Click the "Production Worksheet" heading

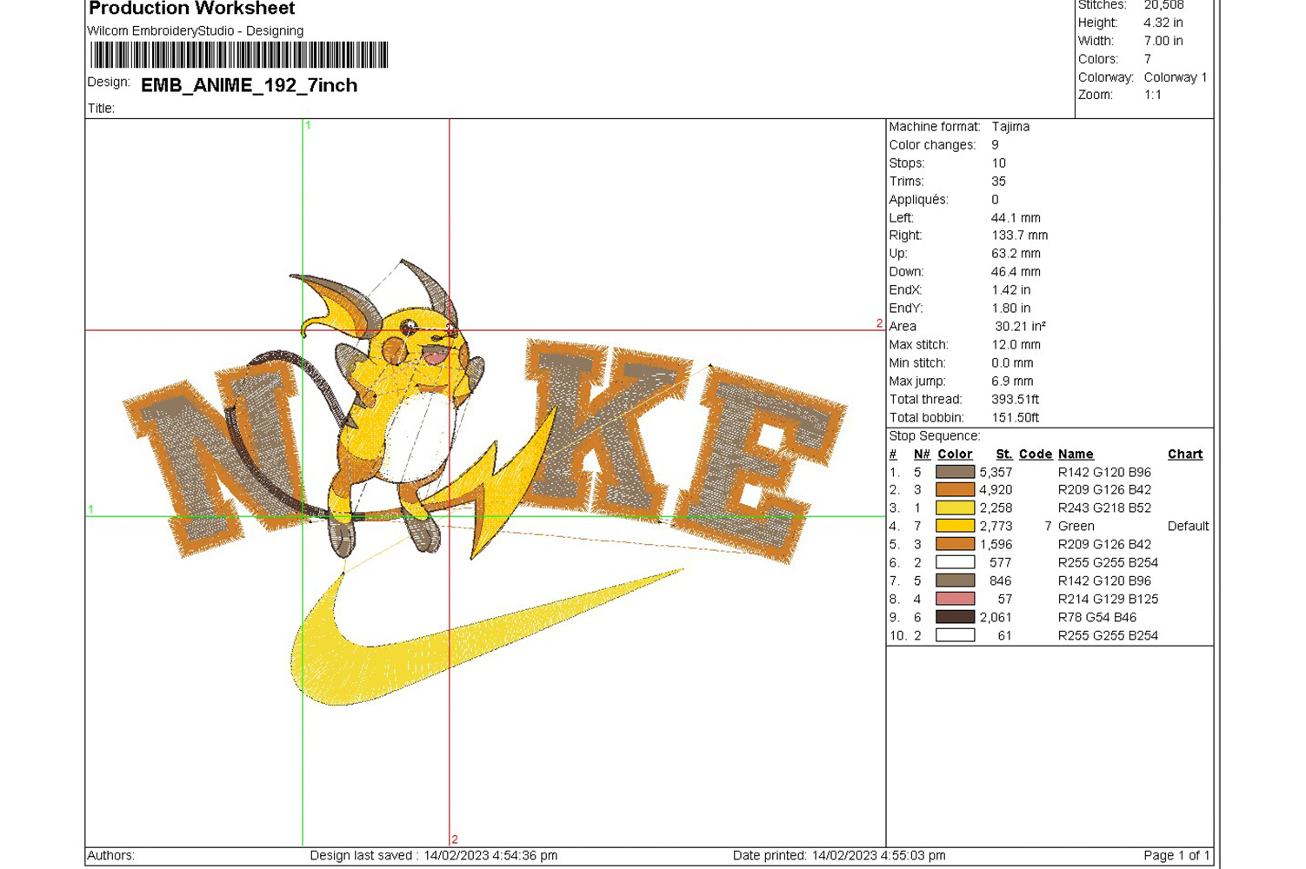point(192,9)
